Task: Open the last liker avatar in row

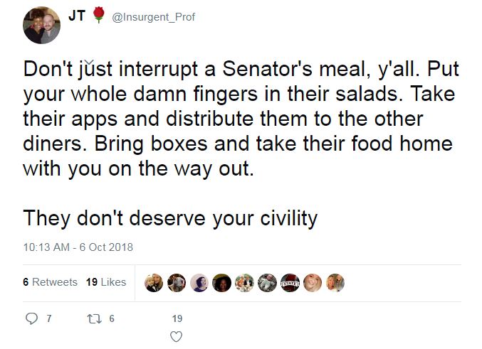Action: pyautogui.click(x=336, y=282)
